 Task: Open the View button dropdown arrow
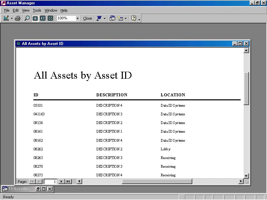coord(12,18)
